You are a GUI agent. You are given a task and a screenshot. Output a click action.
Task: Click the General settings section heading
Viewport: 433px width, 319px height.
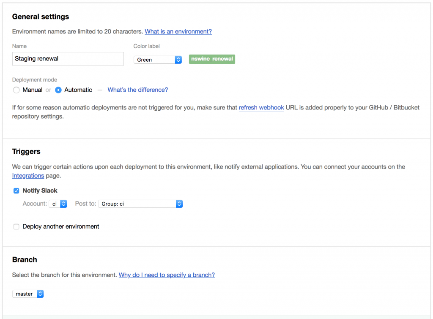(40, 16)
